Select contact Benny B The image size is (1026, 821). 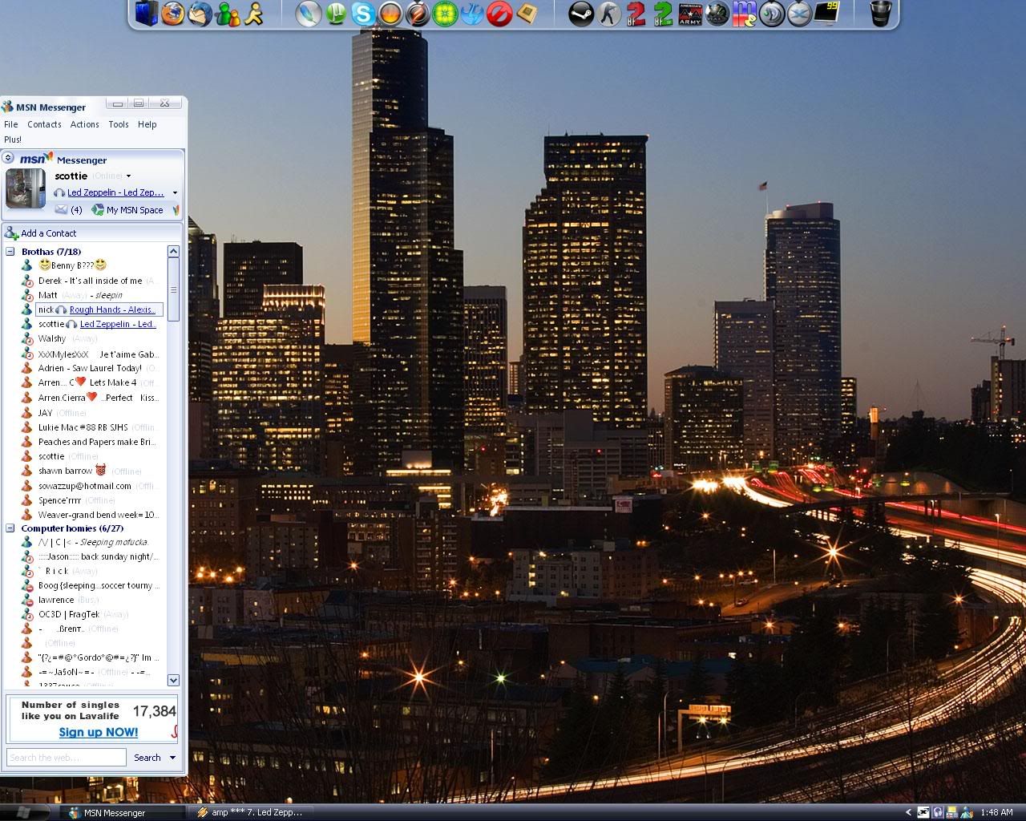click(72, 265)
